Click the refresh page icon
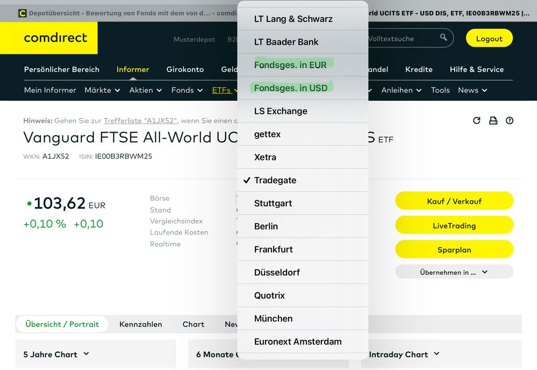The image size is (537, 370). (476, 120)
